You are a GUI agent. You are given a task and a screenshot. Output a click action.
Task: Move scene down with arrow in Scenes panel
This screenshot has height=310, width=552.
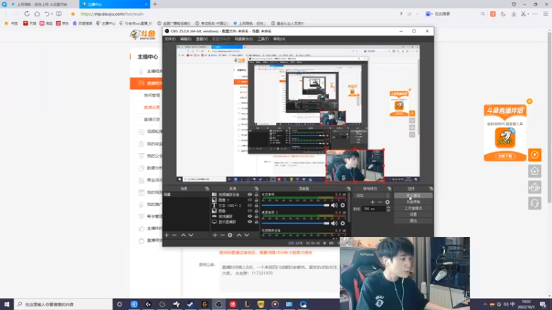(191, 235)
